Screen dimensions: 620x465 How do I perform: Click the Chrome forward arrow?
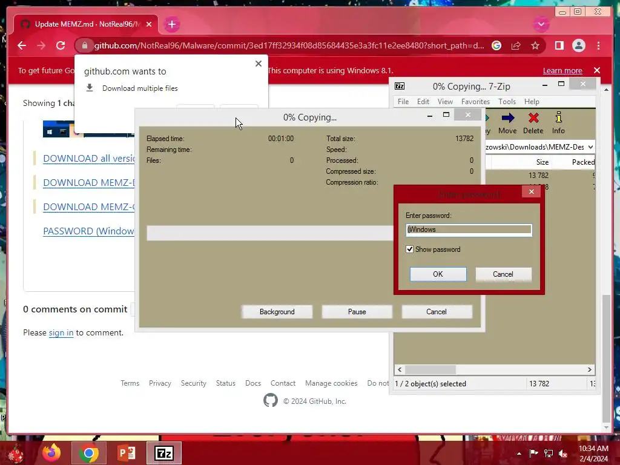point(41,45)
